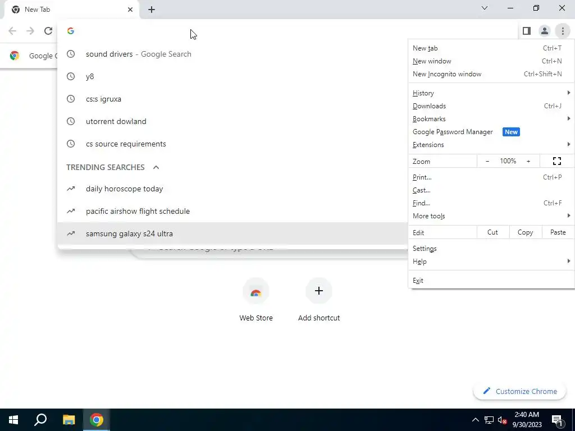Viewport: 575px width, 431px height.
Task: Click the Forward navigation arrow
Action: pyautogui.click(x=30, y=31)
